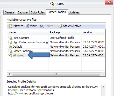Image resolution: width=114 pixels, height=96 pixels.
Task: Click the details box scroll up arrow
Action: [x=103, y=87]
